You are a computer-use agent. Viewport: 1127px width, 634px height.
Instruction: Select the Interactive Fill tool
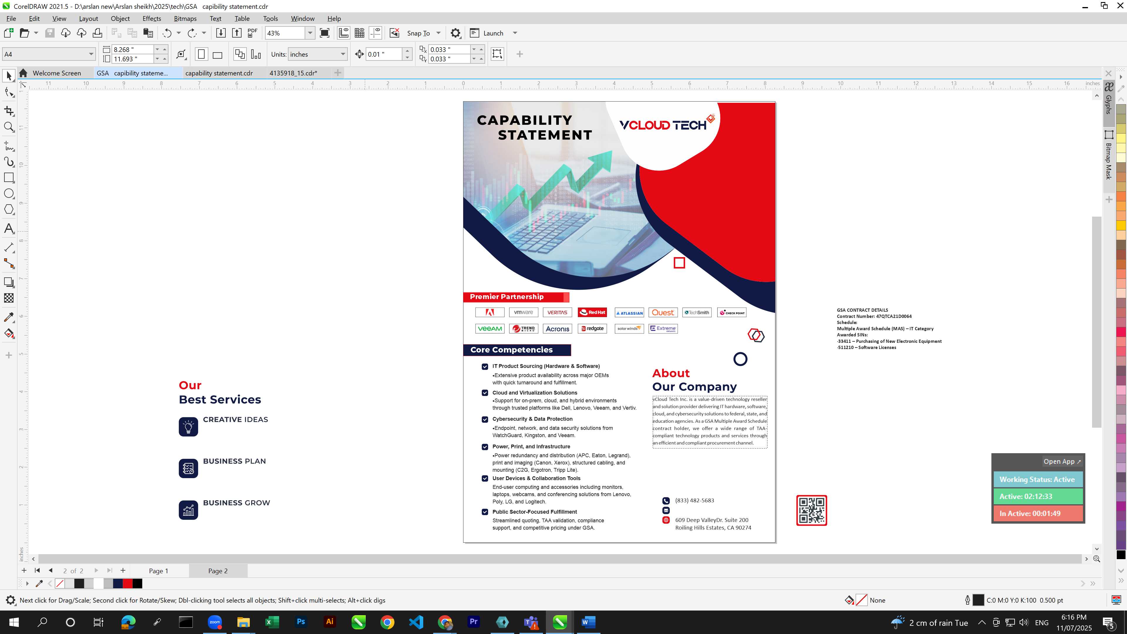(x=9, y=333)
